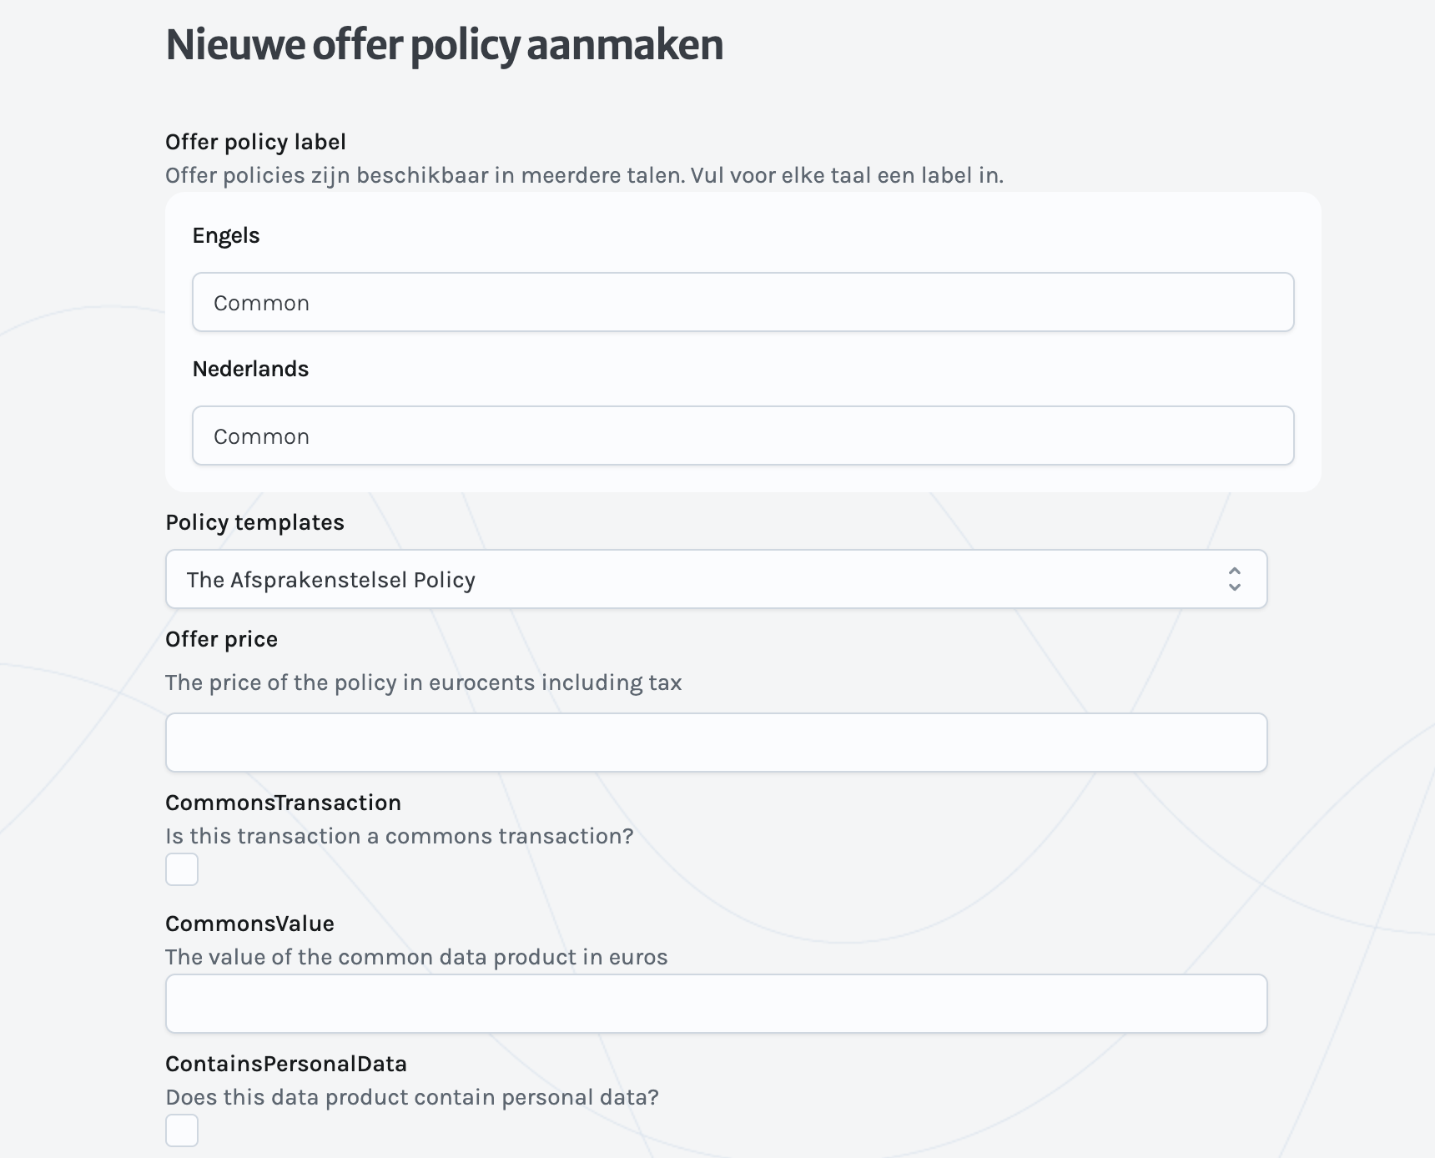The image size is (1435, 1158).
Task: Click the "Offer policy label" heading text
Action: pyautogui.click(x=255, y=143)
